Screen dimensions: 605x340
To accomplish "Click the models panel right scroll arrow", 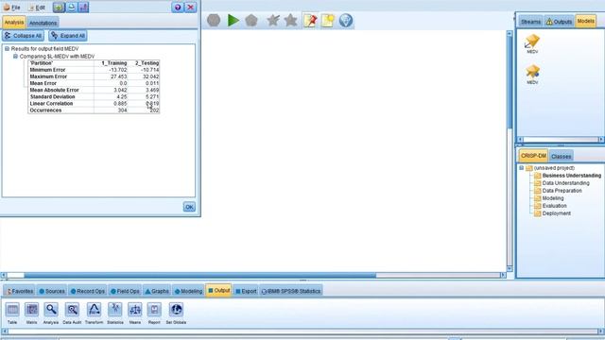I will pyautogui.click(x=601, y=140).
